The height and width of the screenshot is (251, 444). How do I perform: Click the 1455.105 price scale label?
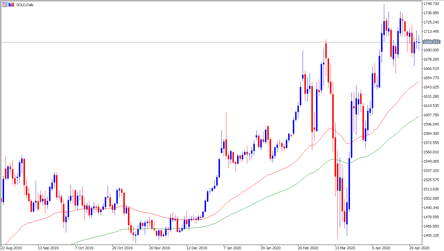pyautogui.click(x=431, y=236)
